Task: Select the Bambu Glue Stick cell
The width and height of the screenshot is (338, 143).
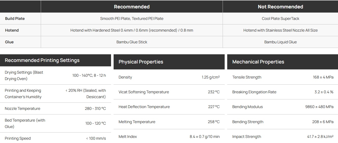Action: (x=132, y=42)
